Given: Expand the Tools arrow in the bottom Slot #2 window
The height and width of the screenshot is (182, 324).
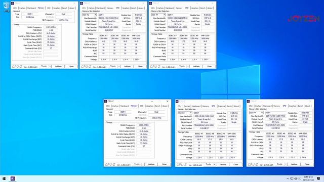Looking at the screenshot, I should pyautogui.click(x=215, y=164).
